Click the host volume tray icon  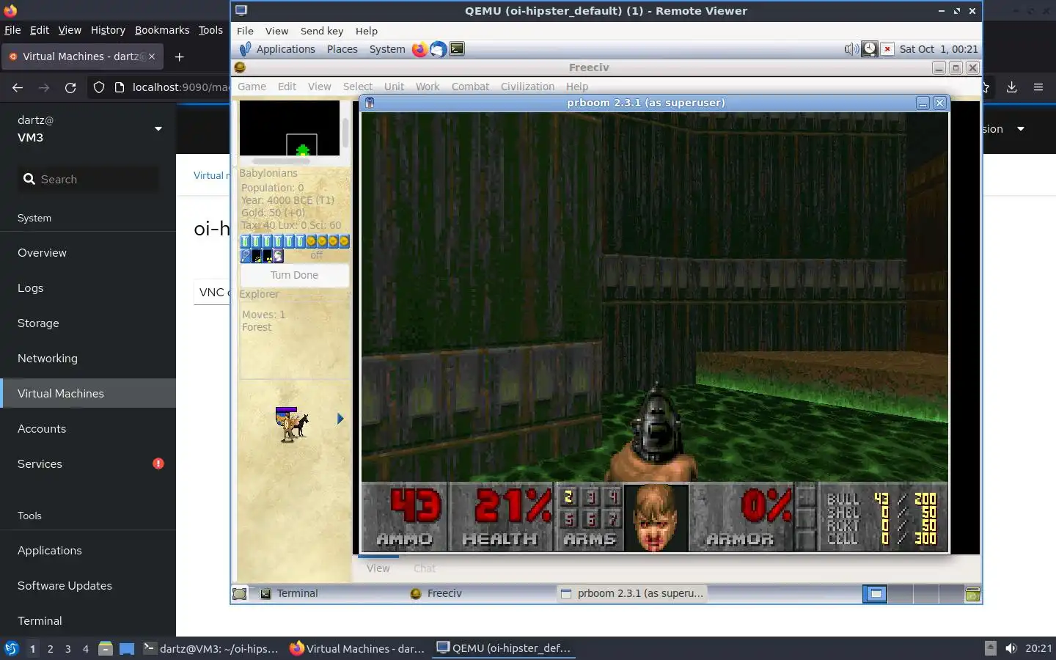click(1011, 648)
